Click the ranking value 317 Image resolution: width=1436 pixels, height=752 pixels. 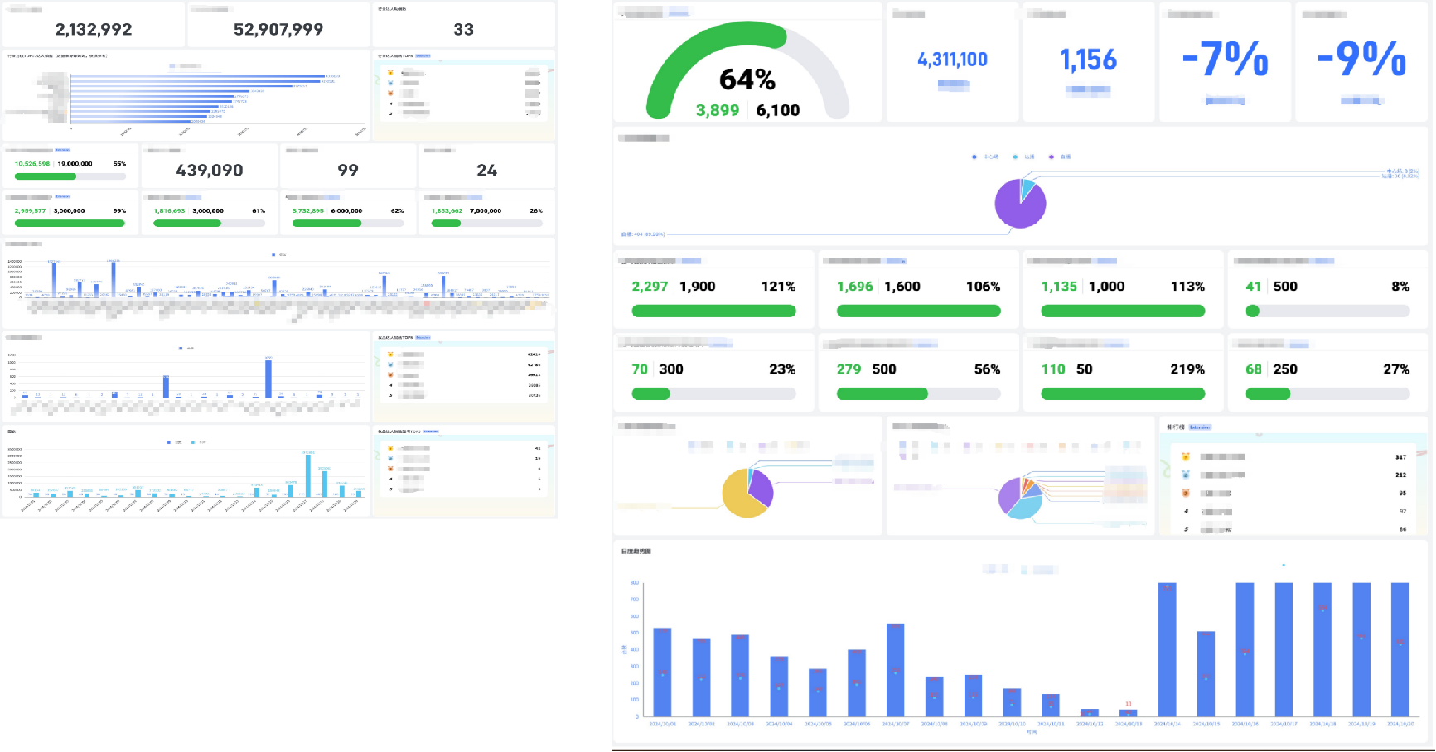(x=1400, y=457)
